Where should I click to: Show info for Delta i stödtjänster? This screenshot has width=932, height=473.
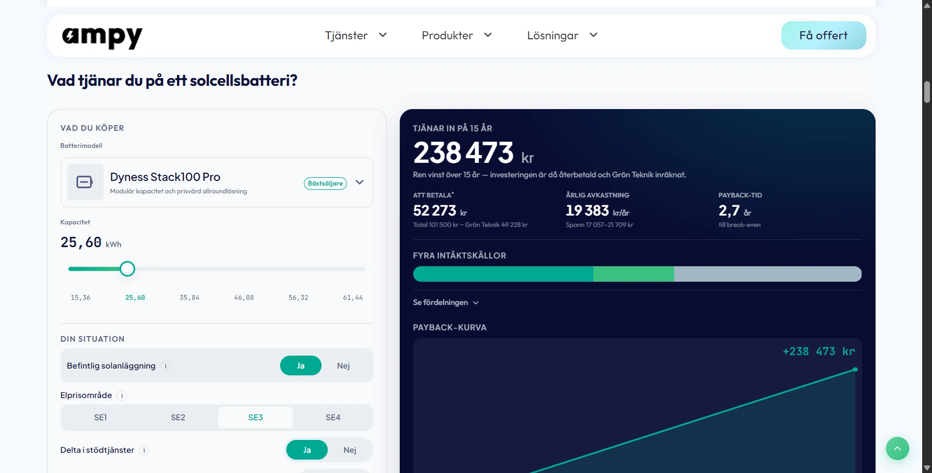[x=144, y=450]
